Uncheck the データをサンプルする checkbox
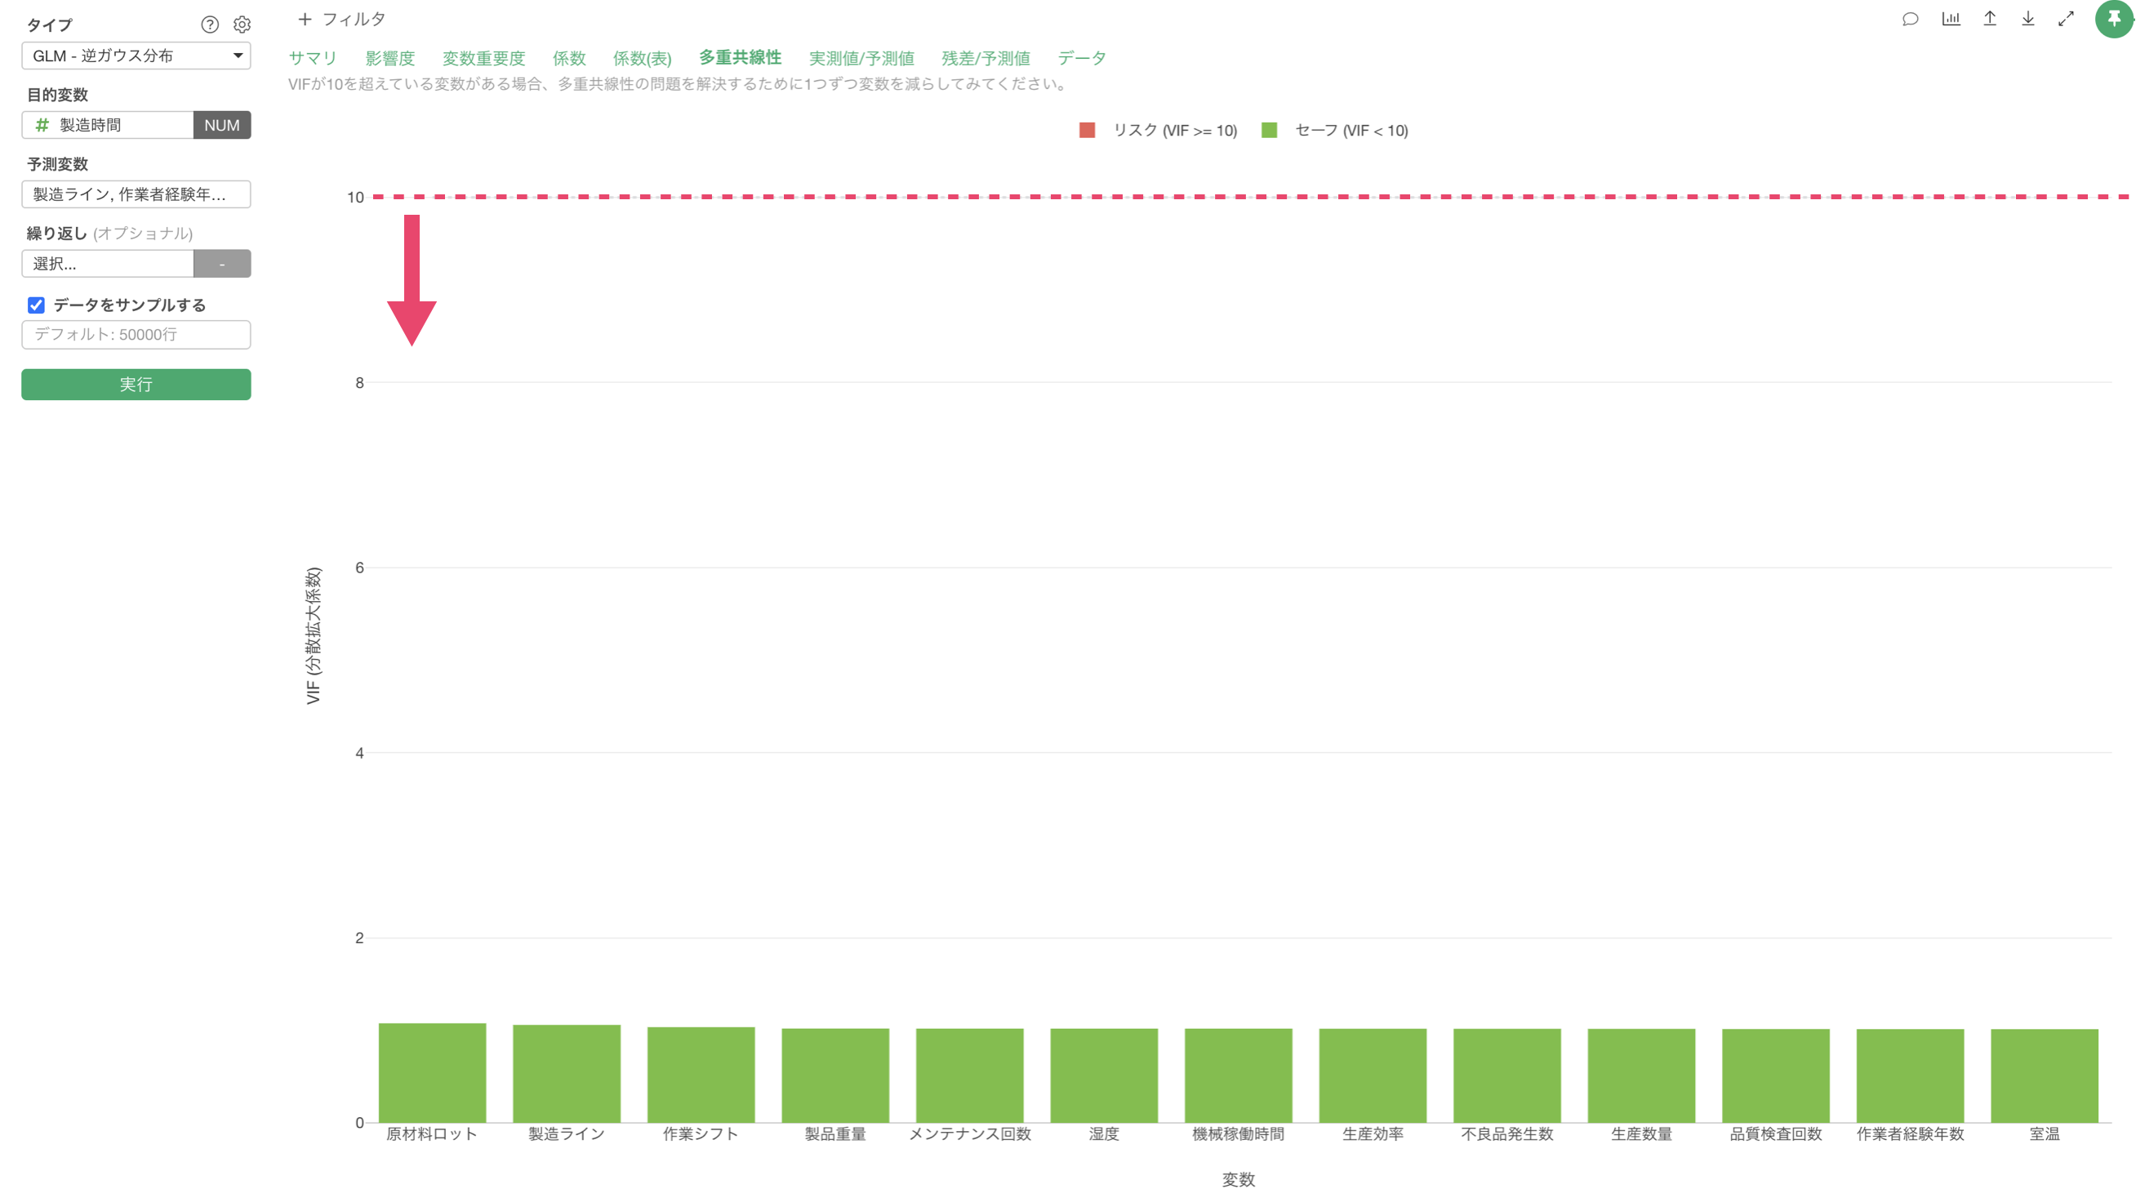This screenshot has height=1189, width=2136. (37, 305)
